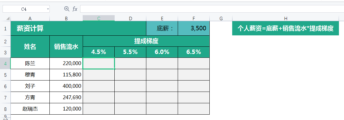Click the zoom magnifier icon beside fx
Image resolution: width=344 pixels, height=120 pixels.
67,9
